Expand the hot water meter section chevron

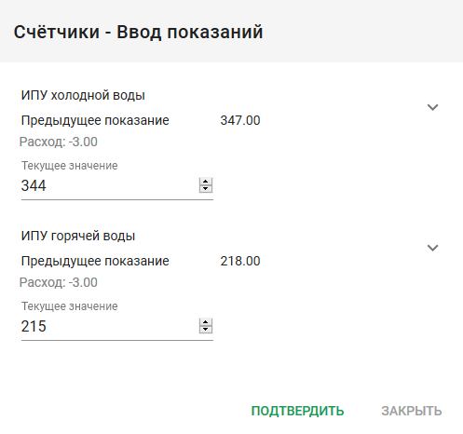click(x=432, y=248)
